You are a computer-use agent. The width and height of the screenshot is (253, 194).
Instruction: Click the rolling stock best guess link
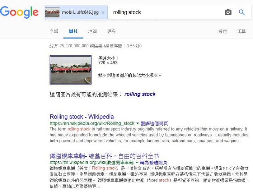[x=140, y=94]
